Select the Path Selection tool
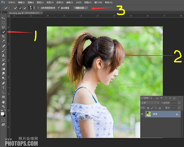Viewport: 184px width, 147px height. click(x=3, y=92)
